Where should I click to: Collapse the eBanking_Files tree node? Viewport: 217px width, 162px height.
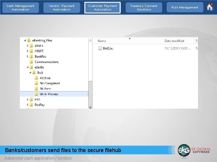point(25,40)
